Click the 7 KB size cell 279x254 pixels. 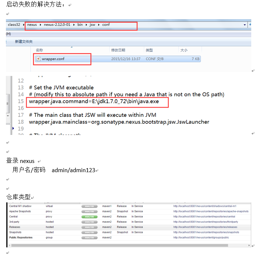tap(195, 59)
